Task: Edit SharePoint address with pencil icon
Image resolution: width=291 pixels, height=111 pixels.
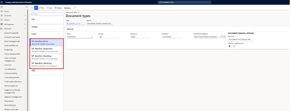Action: 221,37
